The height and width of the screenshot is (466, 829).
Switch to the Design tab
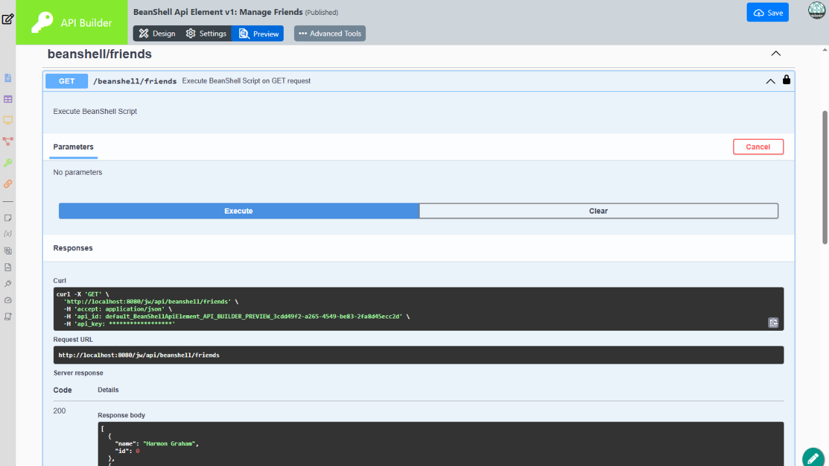coord(157,34)
